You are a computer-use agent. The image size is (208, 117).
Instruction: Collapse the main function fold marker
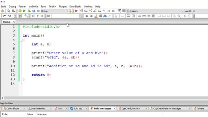(21, 40)
